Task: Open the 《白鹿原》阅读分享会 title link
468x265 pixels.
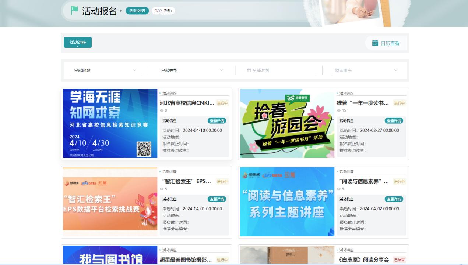Action: (x=363, y=259)
